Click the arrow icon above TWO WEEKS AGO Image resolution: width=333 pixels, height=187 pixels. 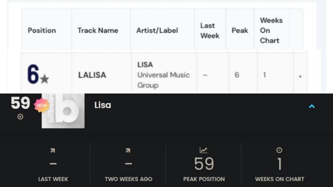(128, 150)
